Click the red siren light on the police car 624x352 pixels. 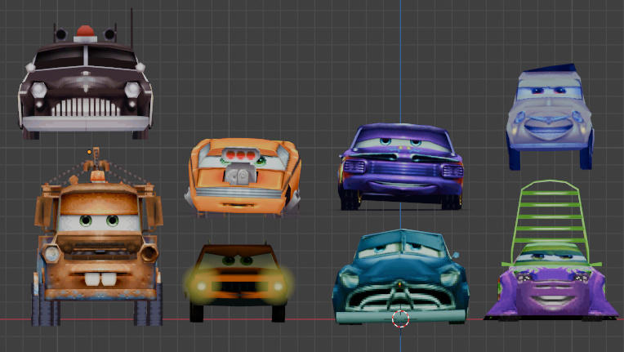click(86, 30)
